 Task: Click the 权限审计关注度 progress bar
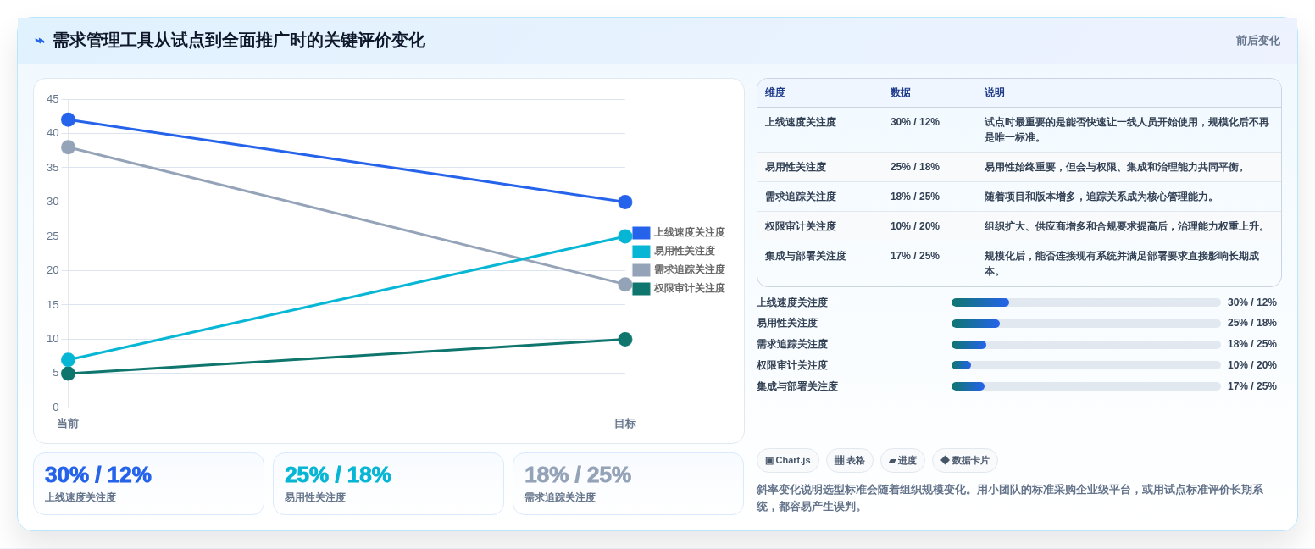coord(1085,365)
